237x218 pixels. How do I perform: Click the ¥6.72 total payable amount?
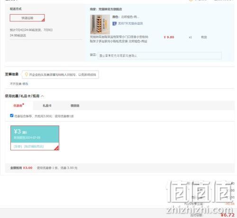coord(228,215)
